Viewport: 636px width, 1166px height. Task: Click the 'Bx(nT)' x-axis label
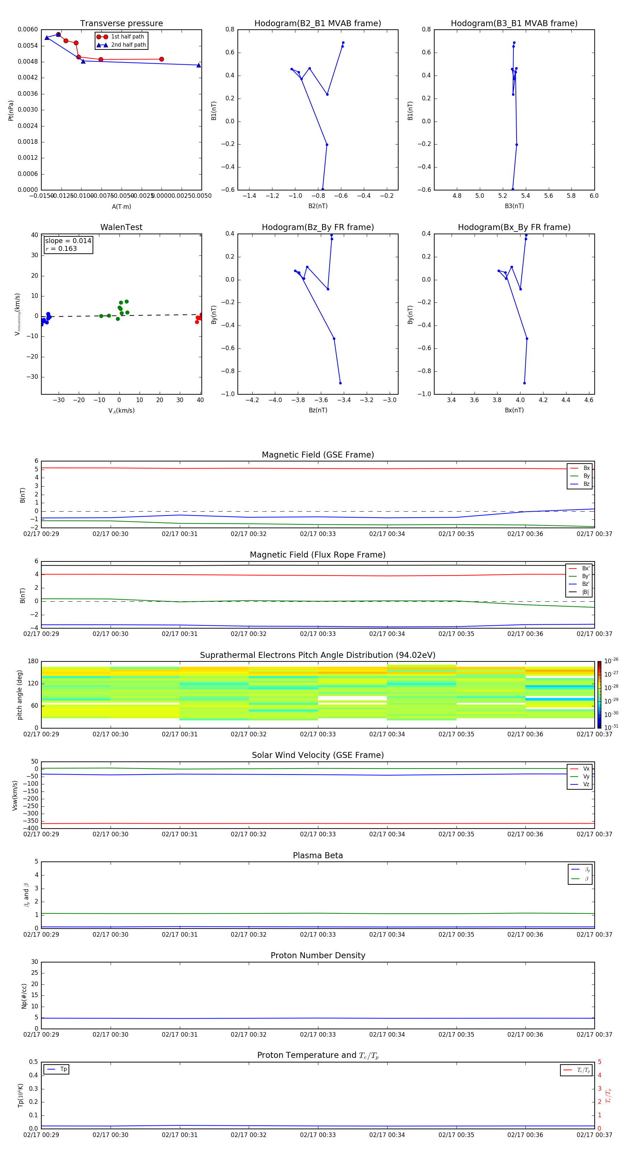tap(514, 411)
